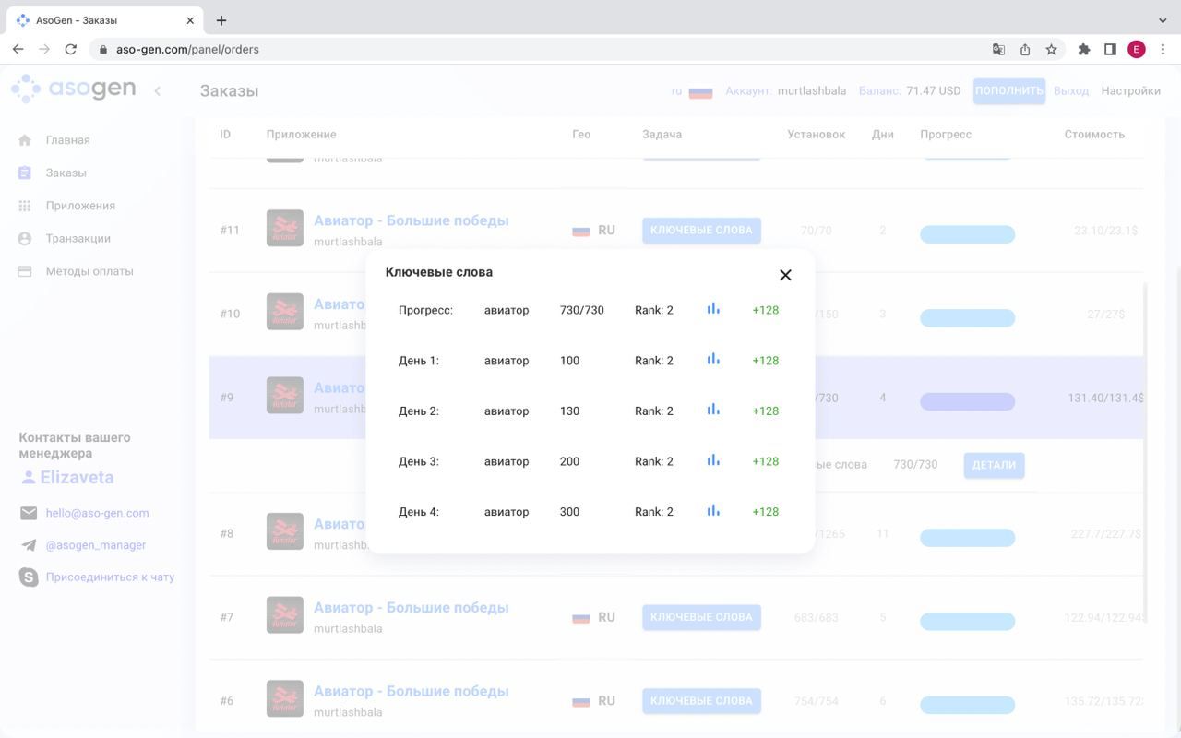Click progress bar of order #10
The width and height of the screenshot is (1181, 738).
click(x=967, y=318)
